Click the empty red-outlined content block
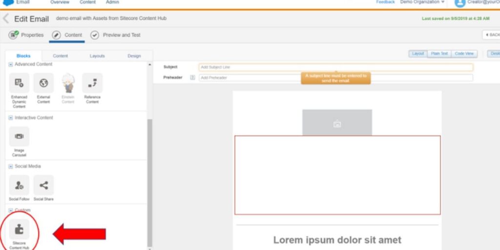 click(338, 175)
